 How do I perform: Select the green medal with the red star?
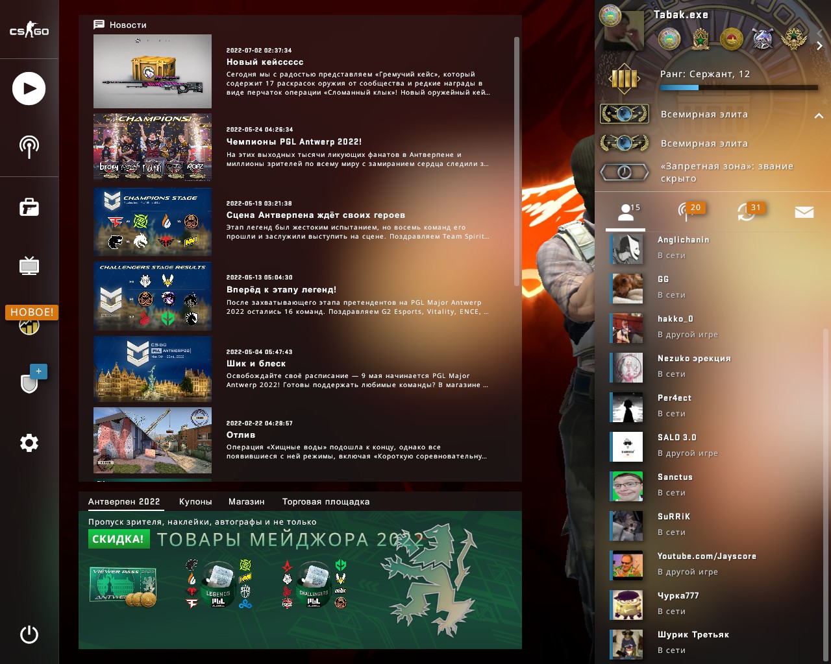(700, 39)
